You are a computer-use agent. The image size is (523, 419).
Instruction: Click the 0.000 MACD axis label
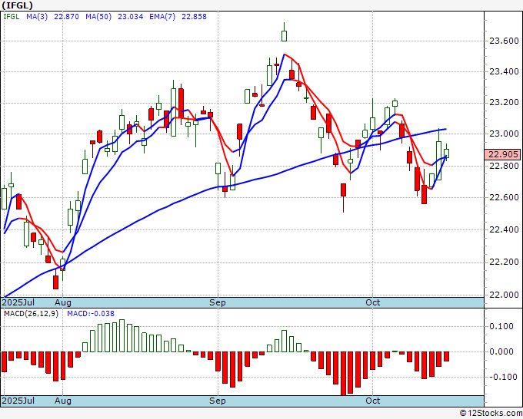(501, 351)
